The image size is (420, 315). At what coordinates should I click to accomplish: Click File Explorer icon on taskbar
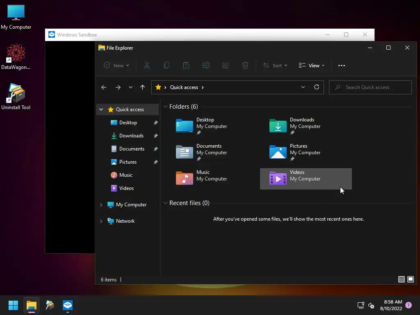point(31,305)
